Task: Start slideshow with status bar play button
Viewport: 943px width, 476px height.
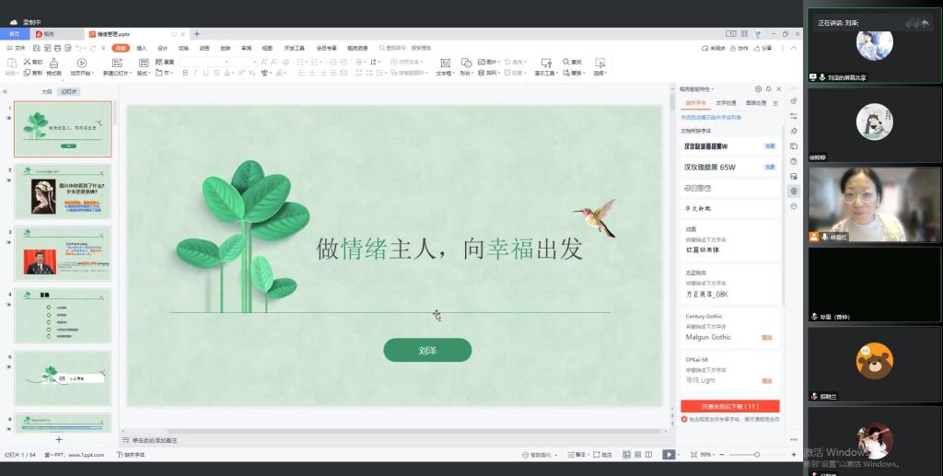Action: point(669,455)
